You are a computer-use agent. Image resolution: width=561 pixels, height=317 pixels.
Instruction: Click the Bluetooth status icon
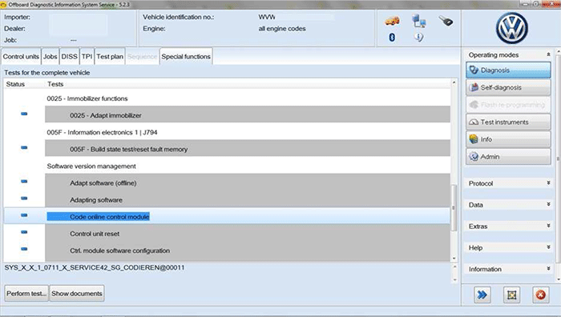pyautogui.click(x=392, y=37)
